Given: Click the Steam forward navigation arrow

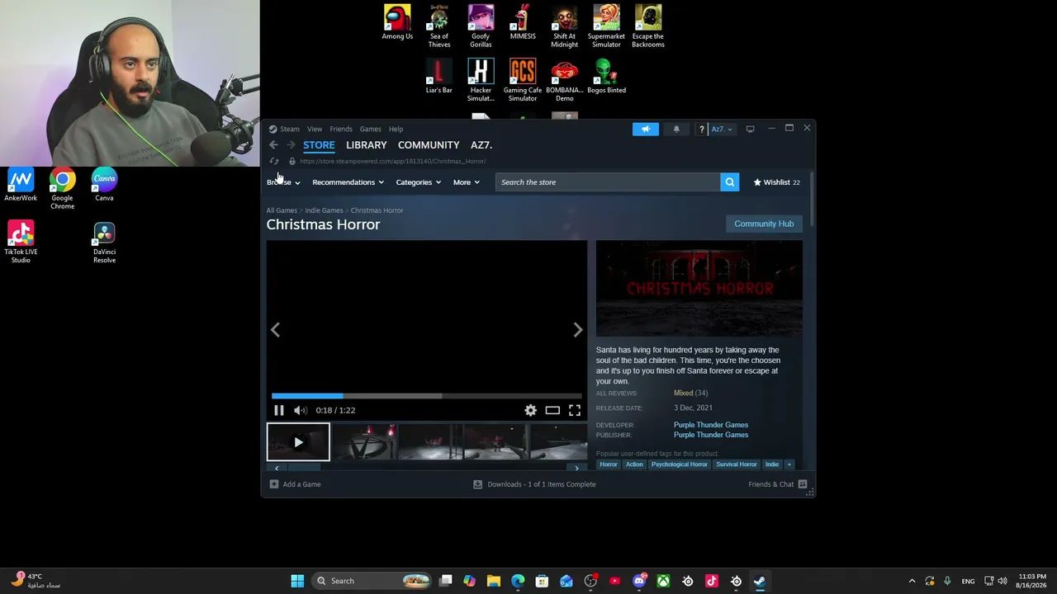Looking at the screenshot, I should 291,145.
